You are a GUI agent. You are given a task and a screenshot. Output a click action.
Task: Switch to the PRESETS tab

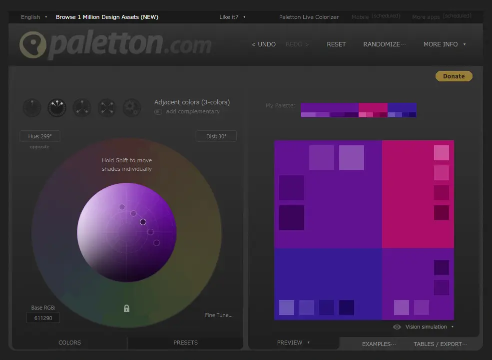click(185, 343)
